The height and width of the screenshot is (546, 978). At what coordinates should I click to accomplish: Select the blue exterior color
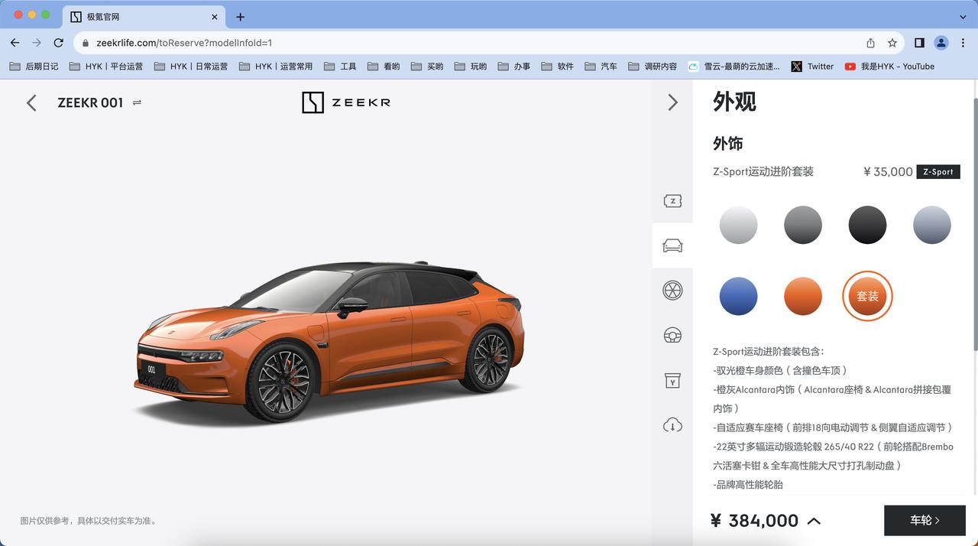tap(738, 296)
